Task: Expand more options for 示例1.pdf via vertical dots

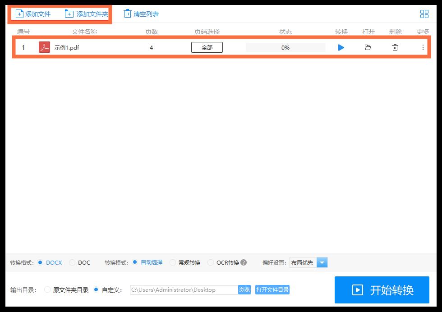Action: (x=423, y=47)
